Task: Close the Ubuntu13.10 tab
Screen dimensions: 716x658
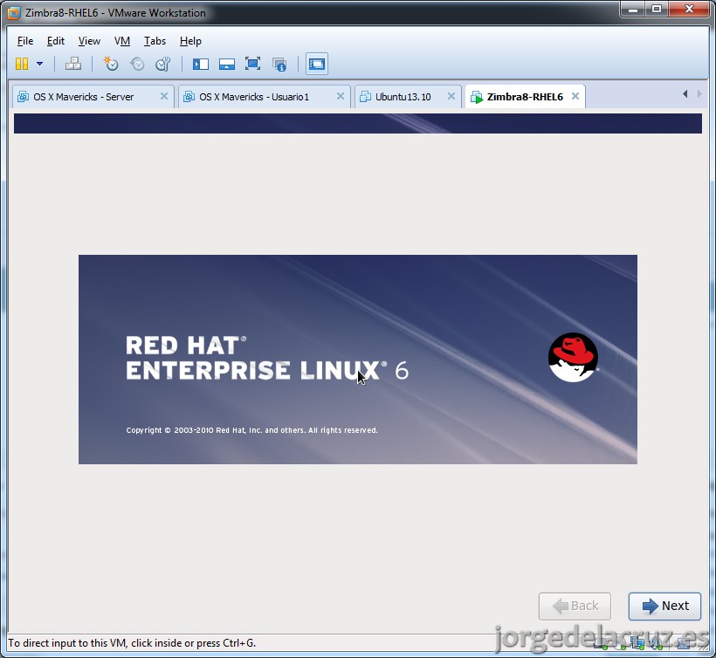Action: (x=451, y=96)
